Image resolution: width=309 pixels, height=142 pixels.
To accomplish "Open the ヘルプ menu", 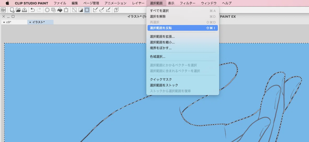I will click(227, 3).
